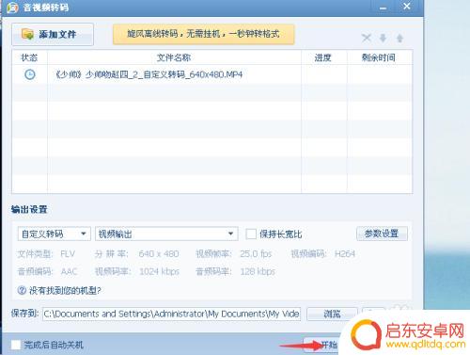470x355 pixels.
Task: Move file up with the up arrow icon
Action: 399,39
